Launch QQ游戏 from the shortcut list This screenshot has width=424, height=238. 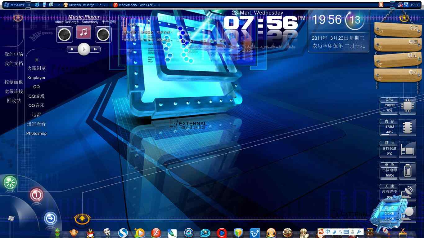coord(36,96)
